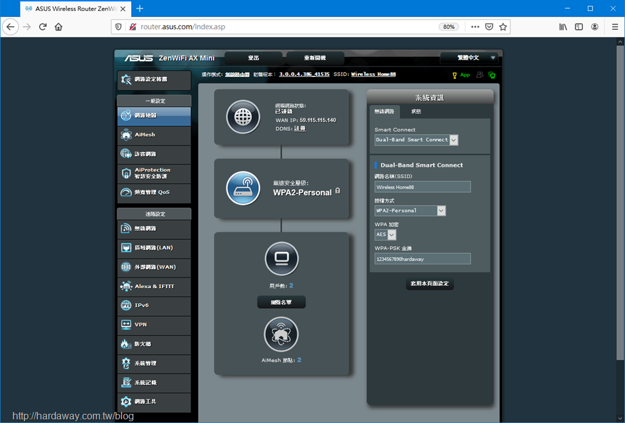Image resolution: width=625 pixels, height=423 pixels.
Task: Open 頻寬管理 QoS in sidebar
Action: point(154,192)
